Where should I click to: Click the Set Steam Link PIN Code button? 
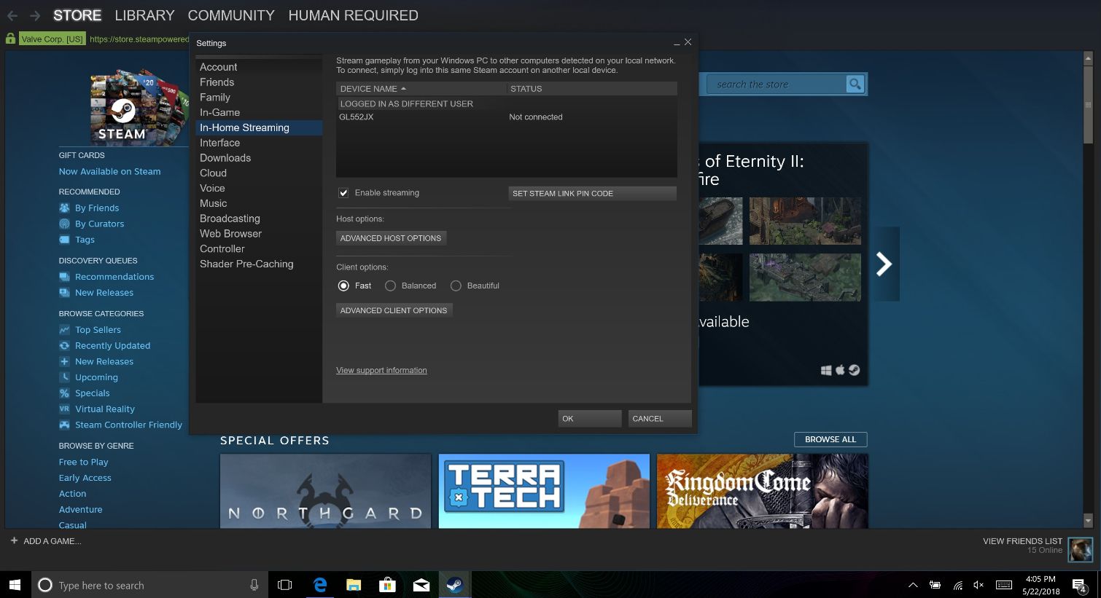(x=592, y=194)
